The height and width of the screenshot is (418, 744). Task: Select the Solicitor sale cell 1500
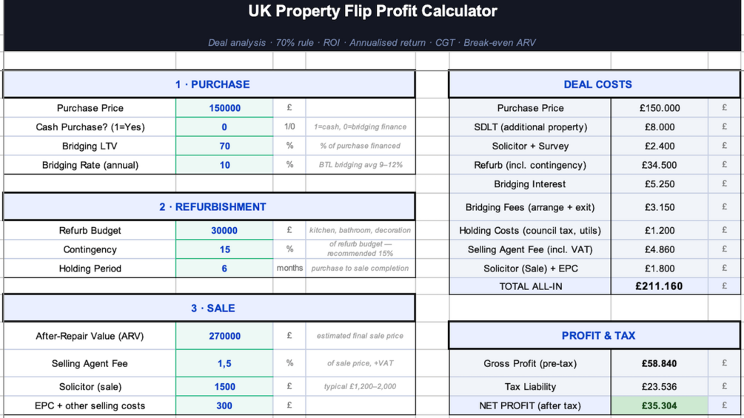[224, 387]
